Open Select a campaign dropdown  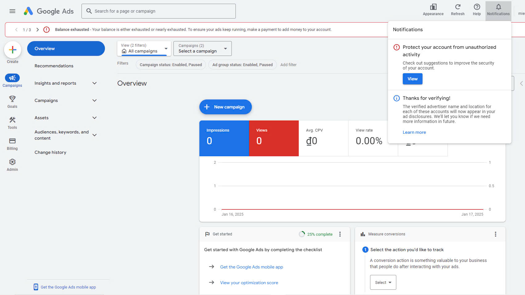click(x=202, y=48)
